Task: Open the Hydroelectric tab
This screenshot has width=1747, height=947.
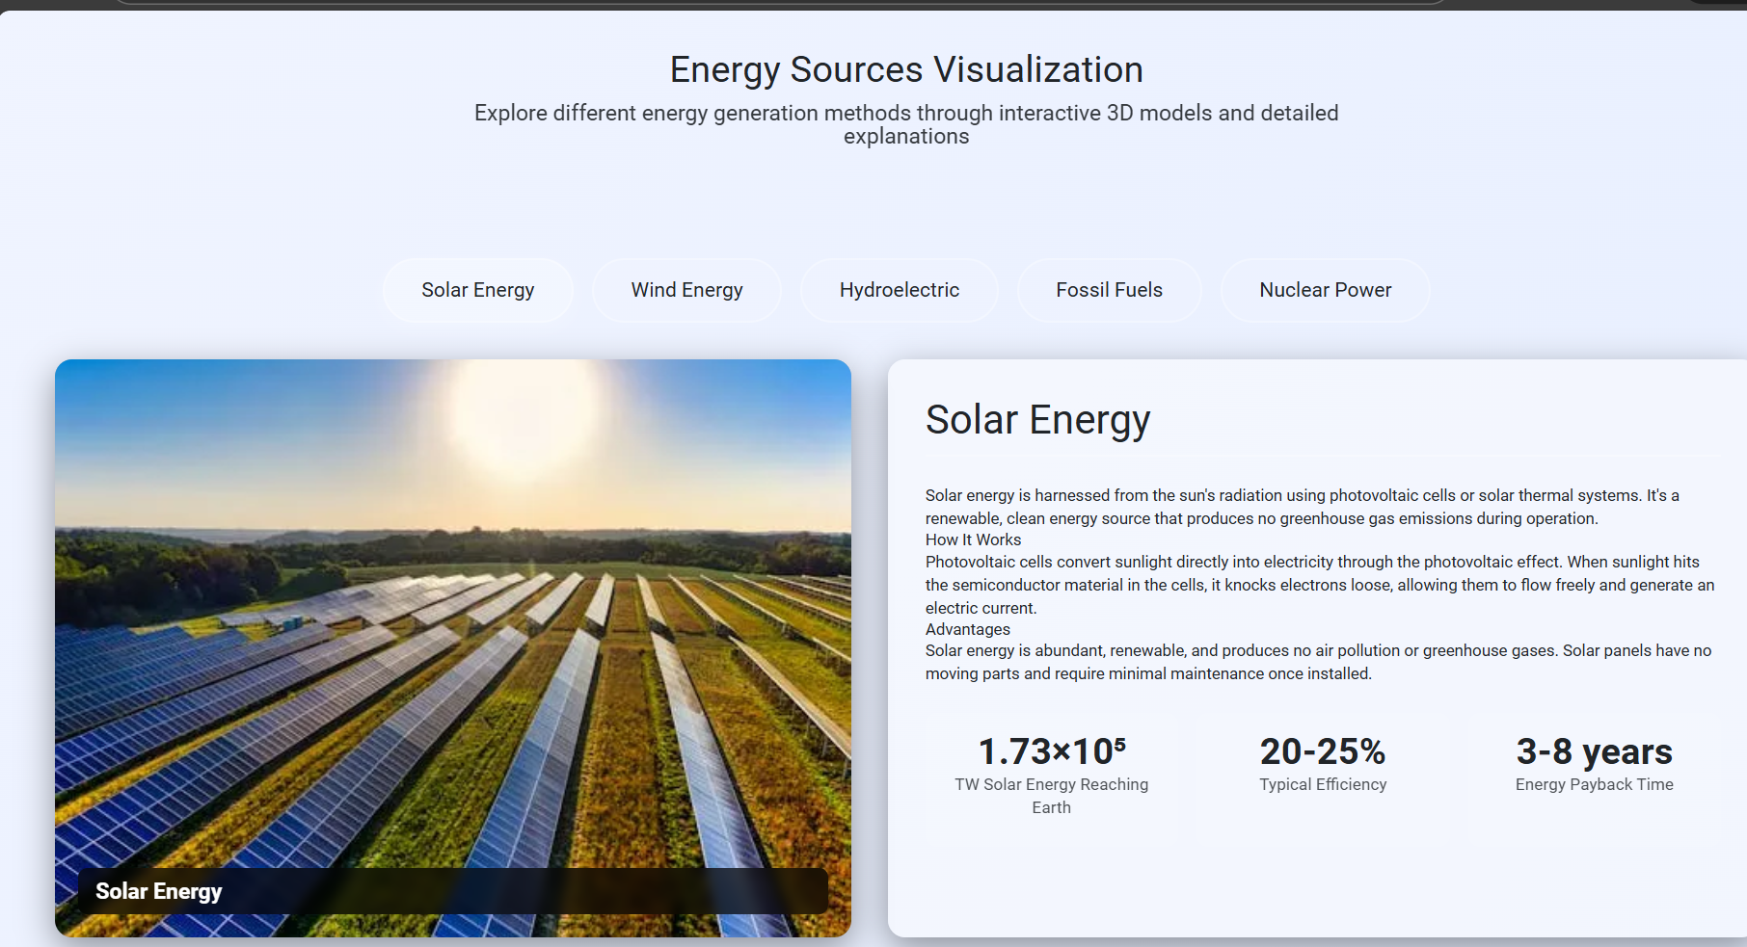Action: click(899, 290)
